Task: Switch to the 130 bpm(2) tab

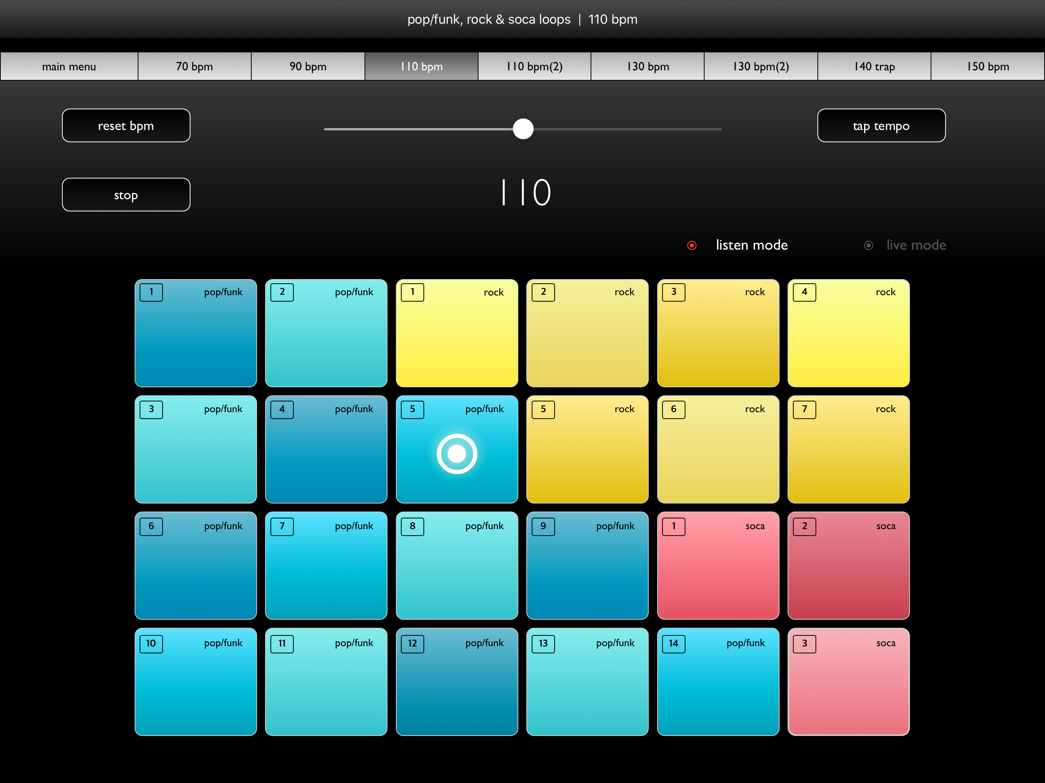Action: pyautogui.click(x=761, y=67)
